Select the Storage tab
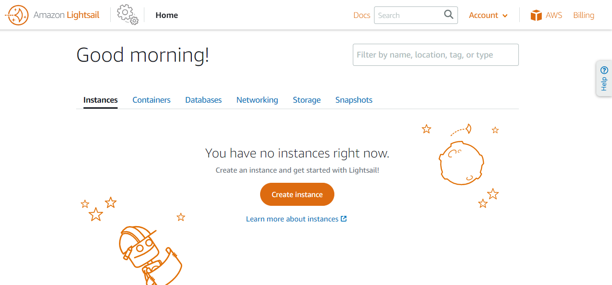 pyautogui.click(x=307, y=100)
